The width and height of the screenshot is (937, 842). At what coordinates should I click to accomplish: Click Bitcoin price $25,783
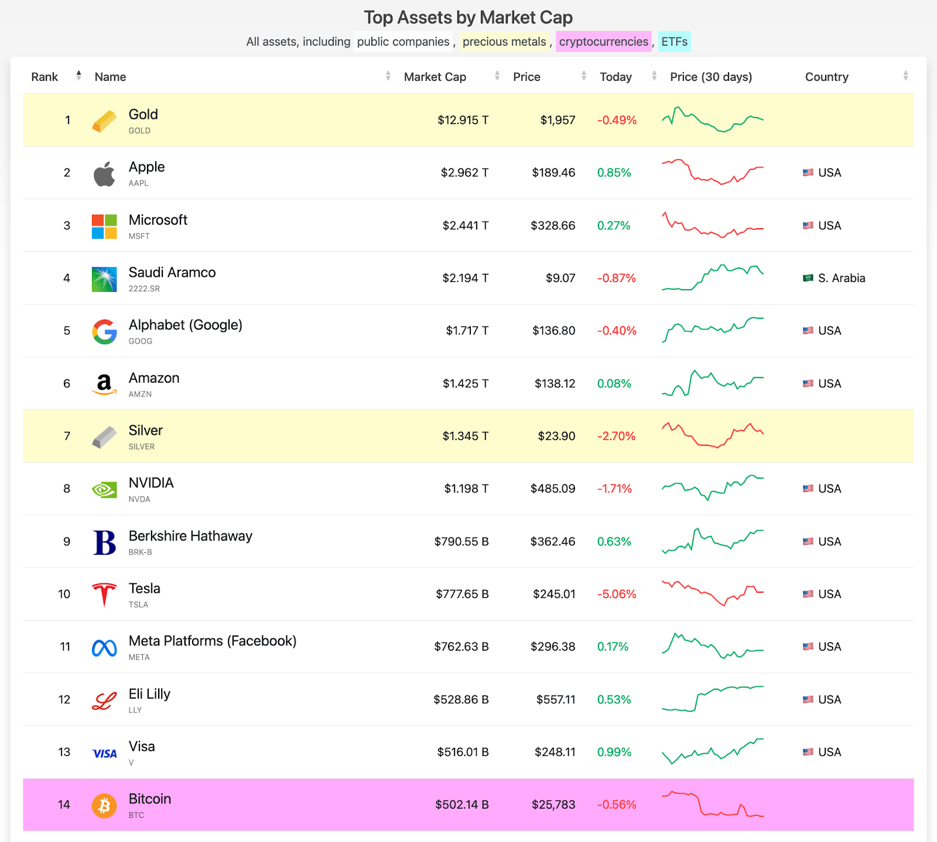tap(553, 805)
